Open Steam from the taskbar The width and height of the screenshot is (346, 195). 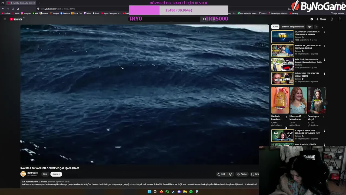pyautogui.click(x=173, y=192)
